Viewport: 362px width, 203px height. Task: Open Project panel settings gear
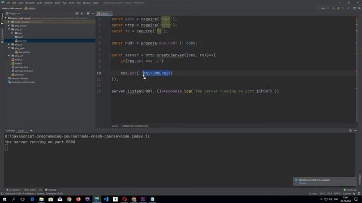88,14
